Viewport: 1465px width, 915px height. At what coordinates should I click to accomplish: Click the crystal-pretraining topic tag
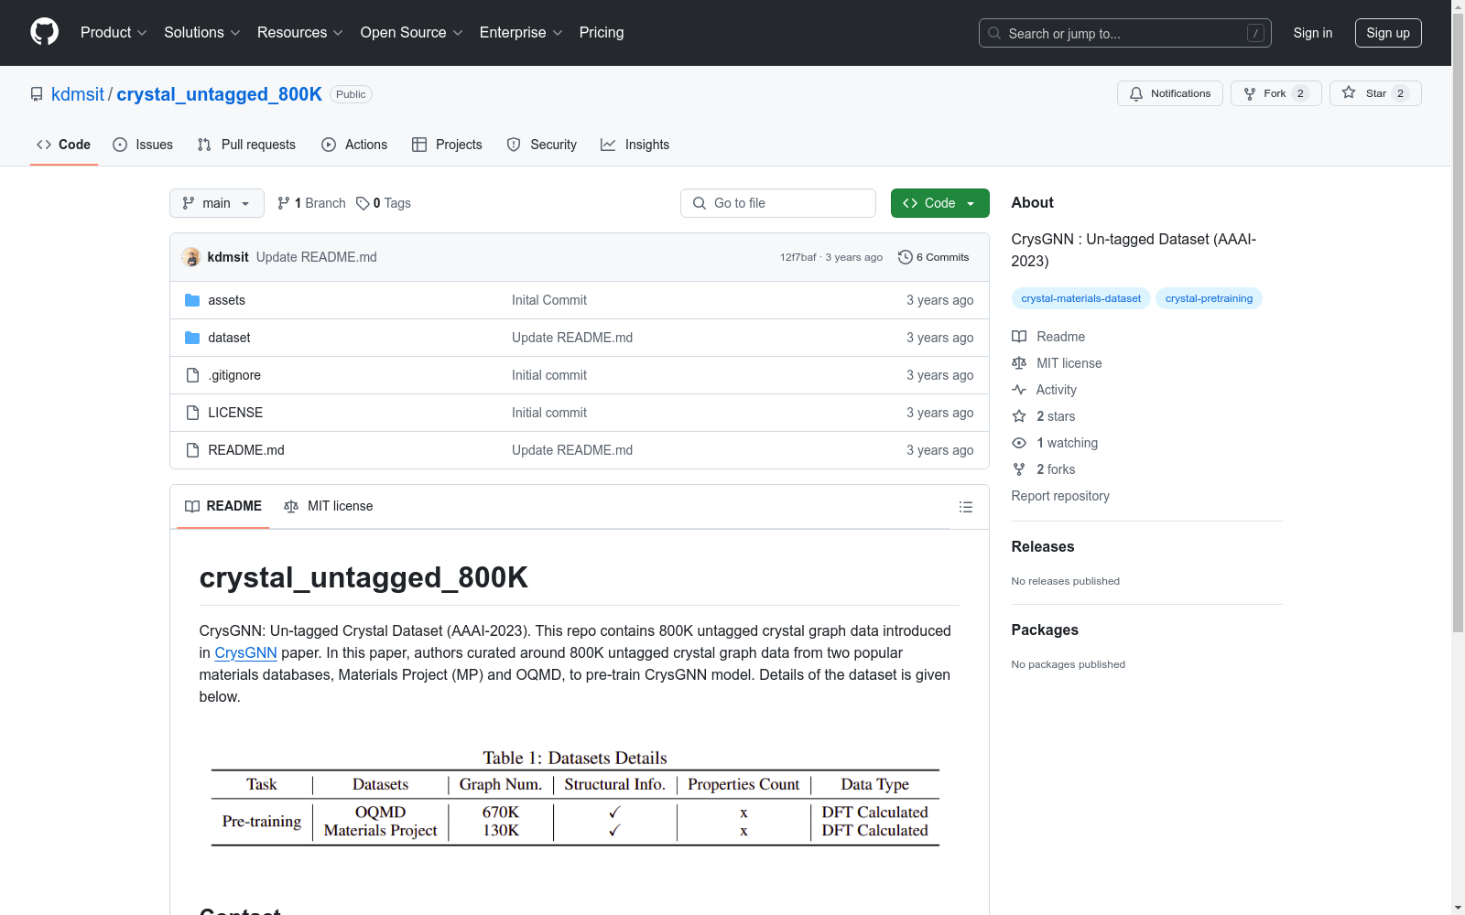[1209, 298]
